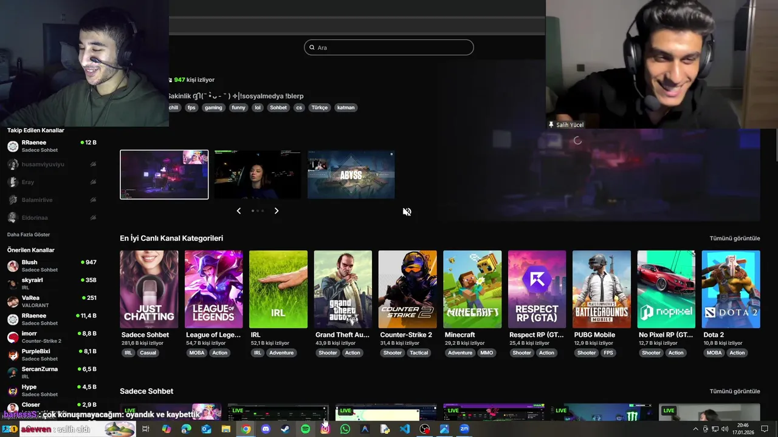Image resolution: width=778 pixels, height=437 pixels.
Task: Select the fps stream tag
Action: (x=191, y=107)
